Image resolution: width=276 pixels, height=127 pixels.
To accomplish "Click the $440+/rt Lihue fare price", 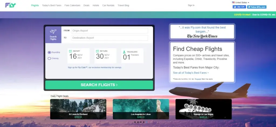I will pyautogui.click(x=141, y=117).
